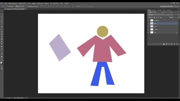
Task: Lock layer position icon
Action: tap(159, 17)
